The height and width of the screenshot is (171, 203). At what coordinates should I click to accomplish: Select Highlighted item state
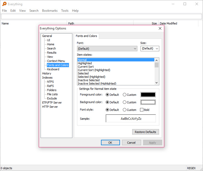(x=116, y=63)
